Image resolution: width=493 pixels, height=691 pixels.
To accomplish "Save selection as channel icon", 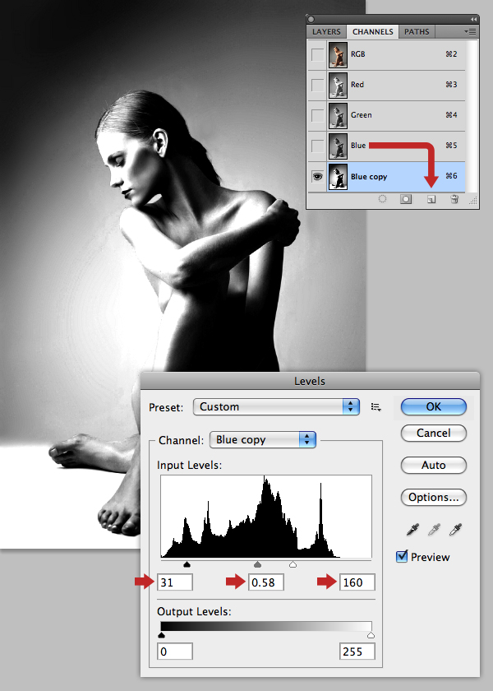I will pos(406,199).
